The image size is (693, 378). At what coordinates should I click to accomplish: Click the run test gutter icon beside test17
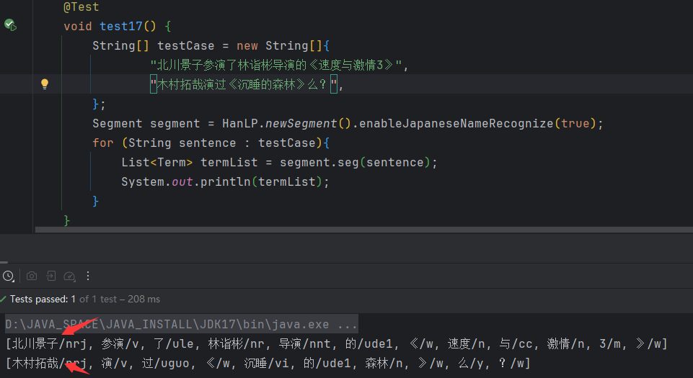tap(10, 24)
